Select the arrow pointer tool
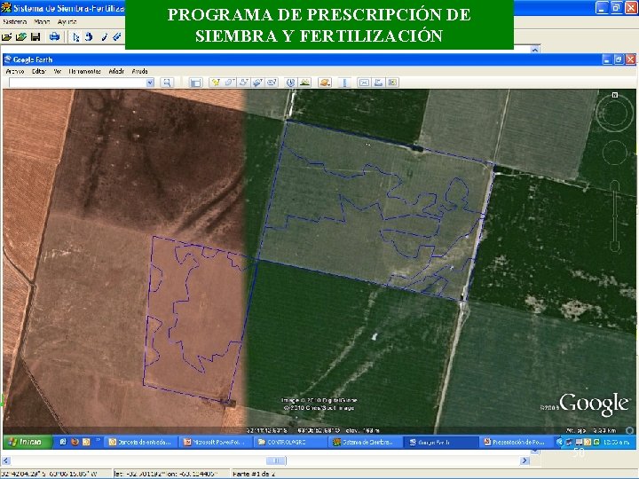This screenshot has width=639, height=479. click(x=76, y=37)
